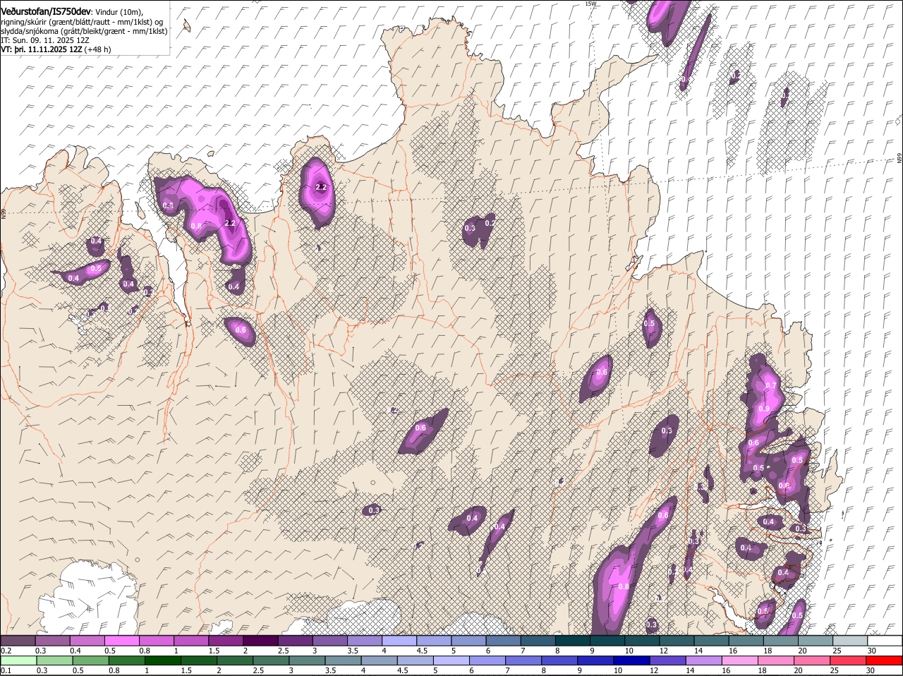The image size is (903, 676).
Task: Pick the deep blue swatch between 10 and 12
Action: [632, 660]
